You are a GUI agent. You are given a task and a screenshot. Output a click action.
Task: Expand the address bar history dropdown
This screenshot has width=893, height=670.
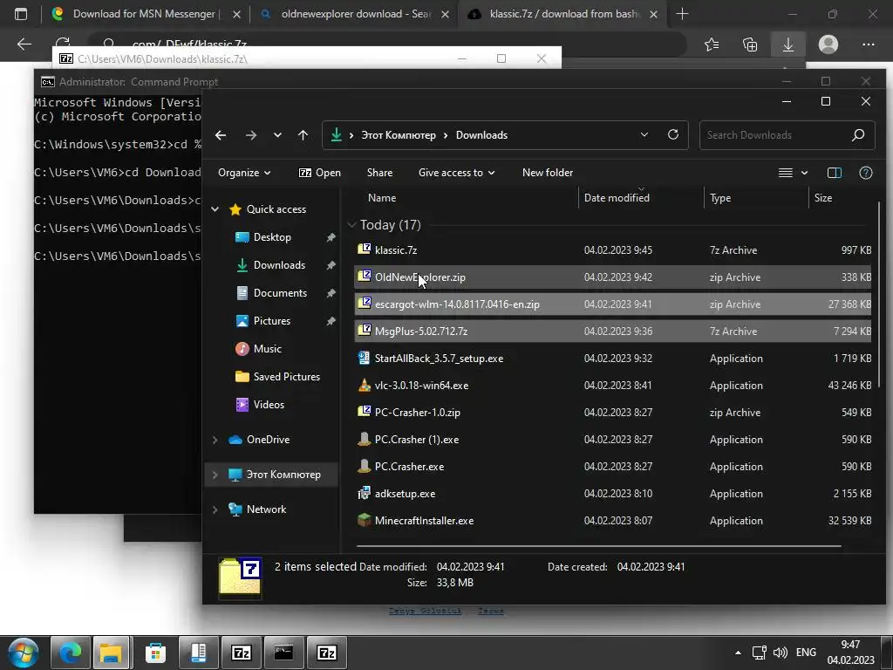coord(644,135)
